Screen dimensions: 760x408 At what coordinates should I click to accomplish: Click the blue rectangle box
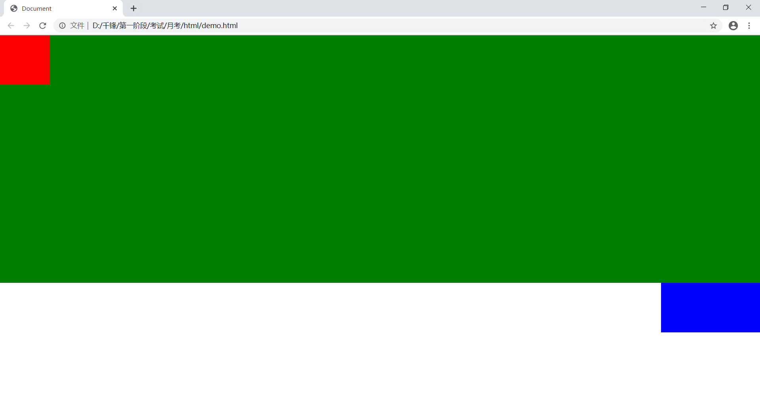pos(711,307)
